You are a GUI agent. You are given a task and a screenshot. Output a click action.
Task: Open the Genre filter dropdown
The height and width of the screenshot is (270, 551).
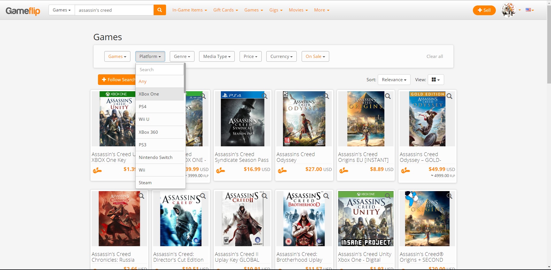[x=182, y=57]
